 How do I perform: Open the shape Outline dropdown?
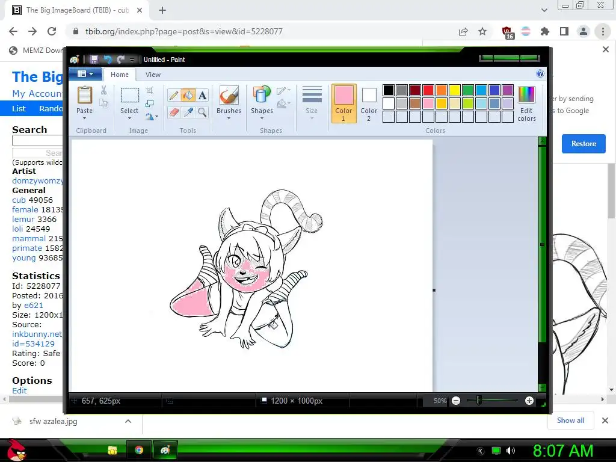pyautogui.click(x=284, y=91)
